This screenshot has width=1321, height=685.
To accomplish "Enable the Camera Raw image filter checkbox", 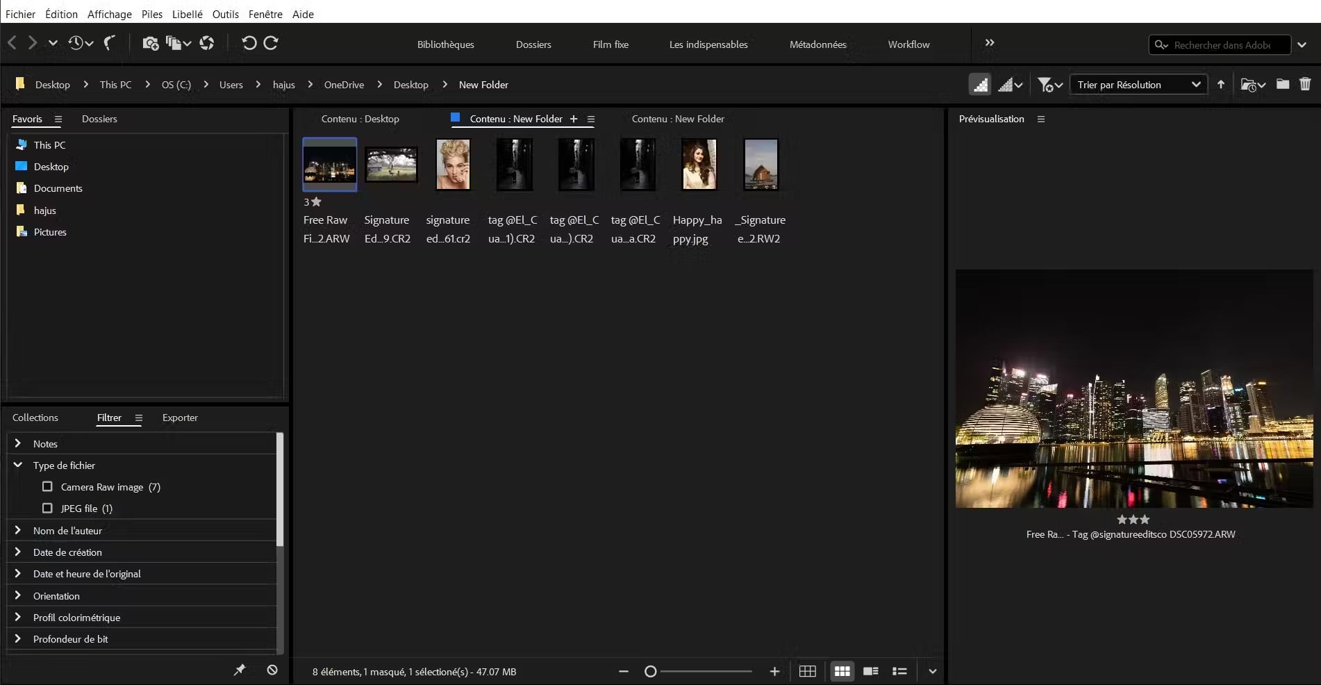I will coord(47,486).
